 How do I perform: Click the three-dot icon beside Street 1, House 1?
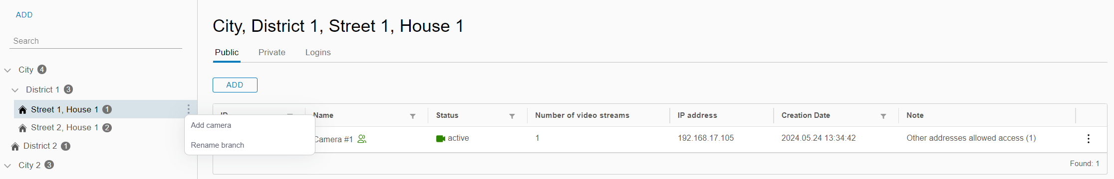click(188, 109)
